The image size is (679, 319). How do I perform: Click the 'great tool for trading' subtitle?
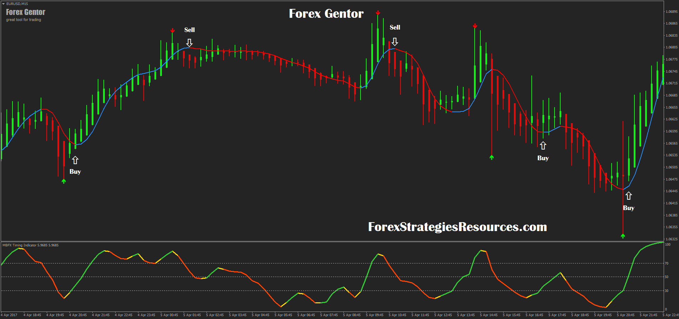24,20
